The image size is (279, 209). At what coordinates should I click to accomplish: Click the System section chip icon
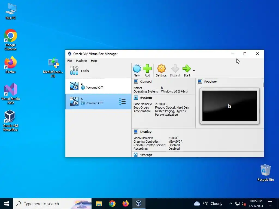pyautogui.click(x=136, y=98)
